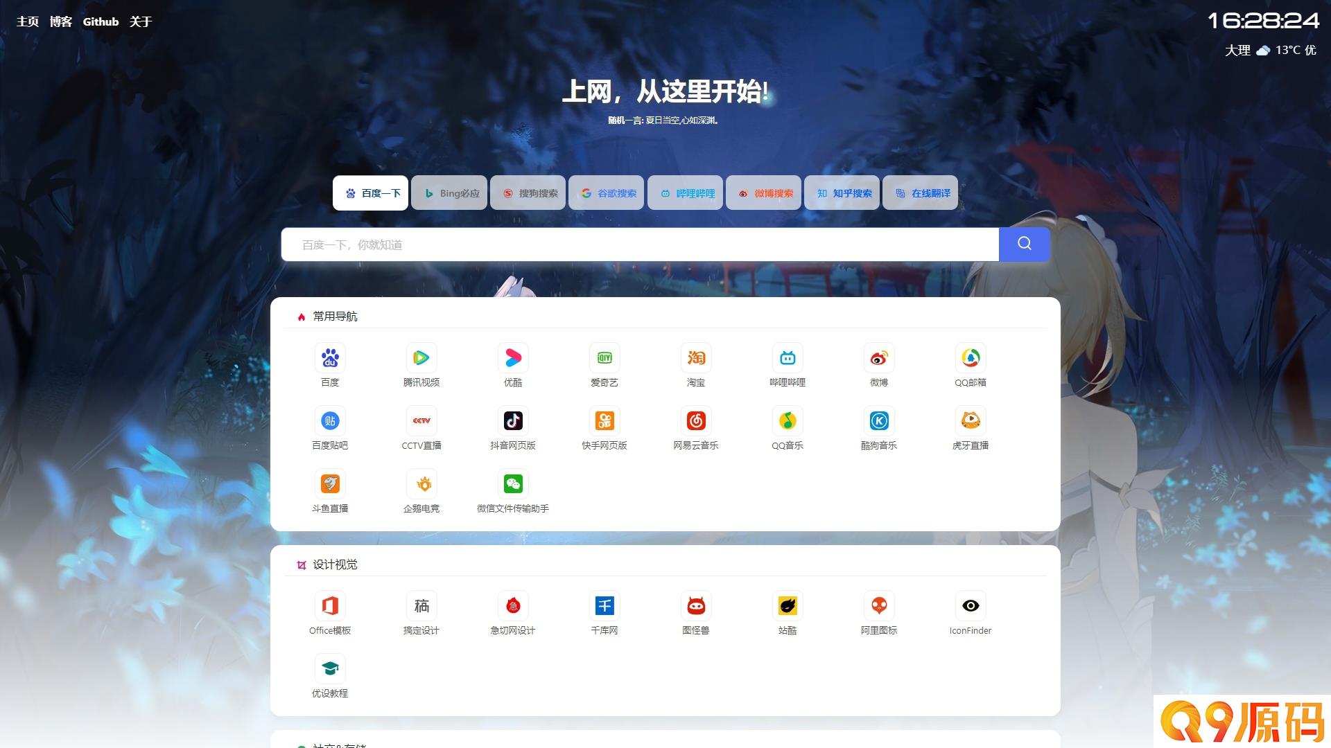Open the 关于 link in top navigation
Screen dimensions: 1331x748
(141, 21)
